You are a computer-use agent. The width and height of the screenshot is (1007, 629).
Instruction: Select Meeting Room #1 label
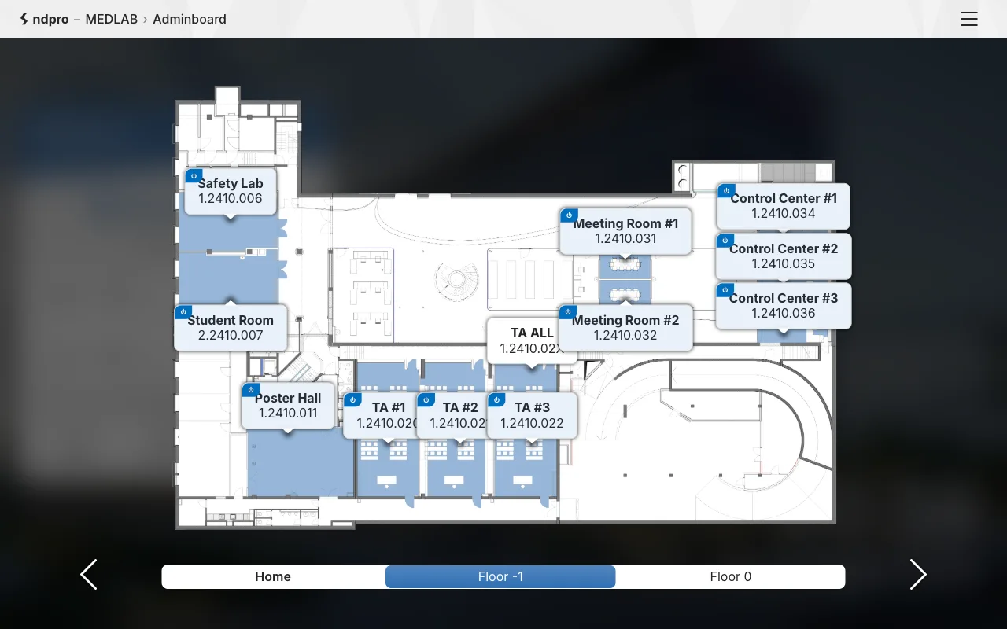(626, 231)
